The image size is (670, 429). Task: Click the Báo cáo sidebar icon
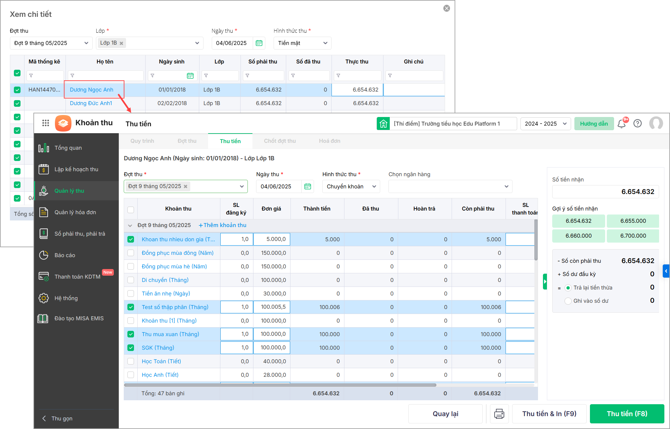pyautogui.click(x=44, y=255)
